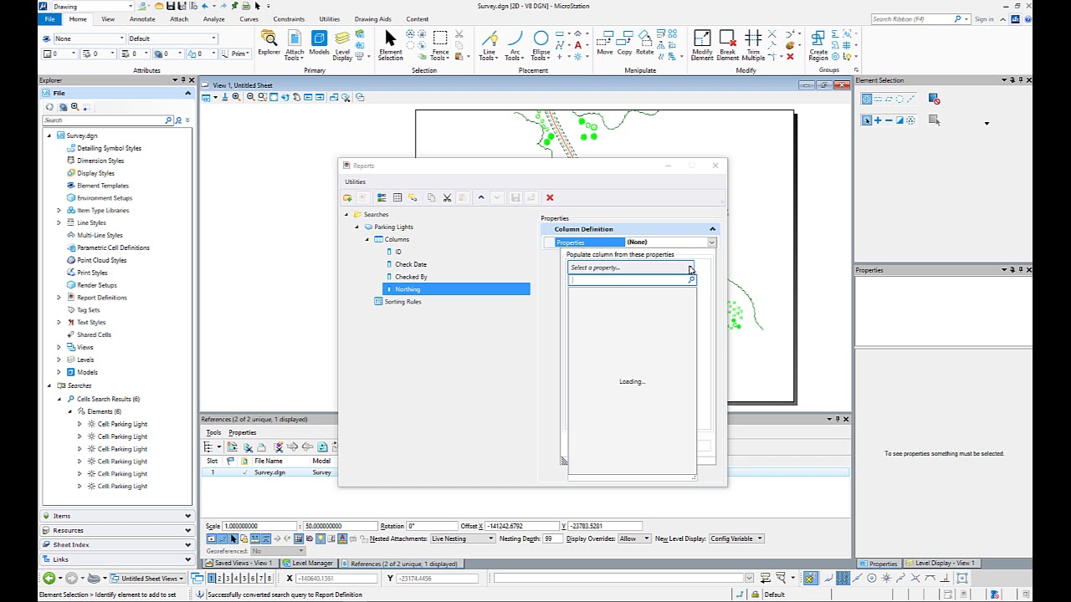Open the active level dropdown showing None
Image resolution: width=1071 pixels, height=602 pixels.
point(89,38)
